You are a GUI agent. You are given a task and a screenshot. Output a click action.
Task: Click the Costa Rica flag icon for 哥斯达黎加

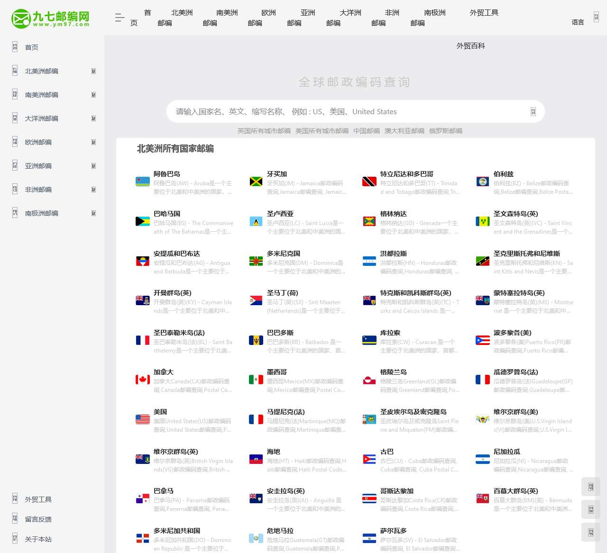click(369, 499)
